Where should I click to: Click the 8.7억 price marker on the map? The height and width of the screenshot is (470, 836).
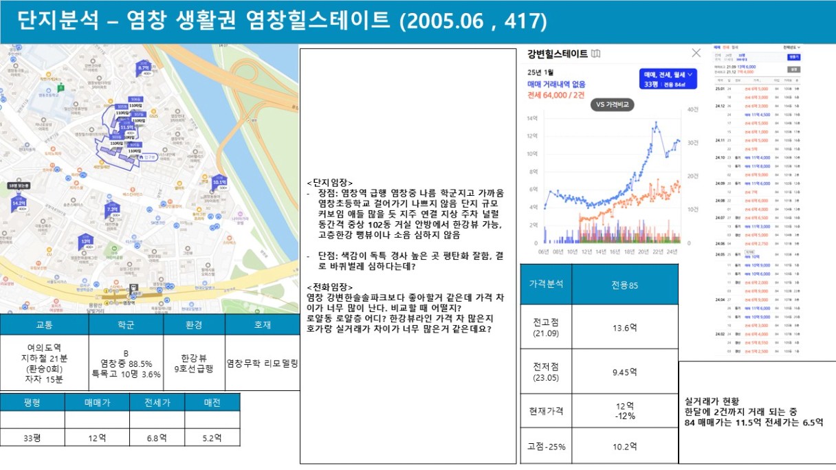tap(143, 68)
